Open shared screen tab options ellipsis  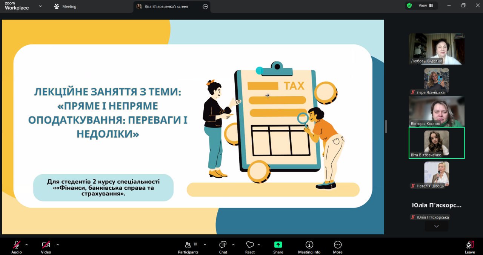point(205,6)
